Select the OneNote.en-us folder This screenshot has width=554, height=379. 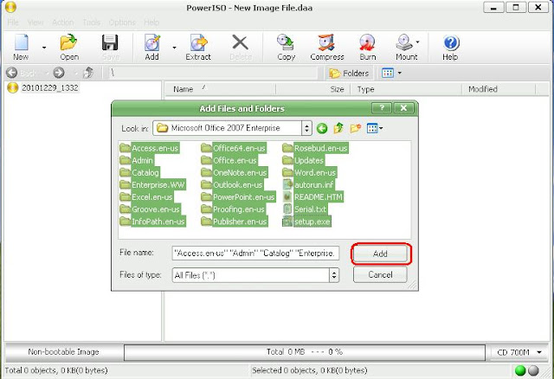point(235,173)
